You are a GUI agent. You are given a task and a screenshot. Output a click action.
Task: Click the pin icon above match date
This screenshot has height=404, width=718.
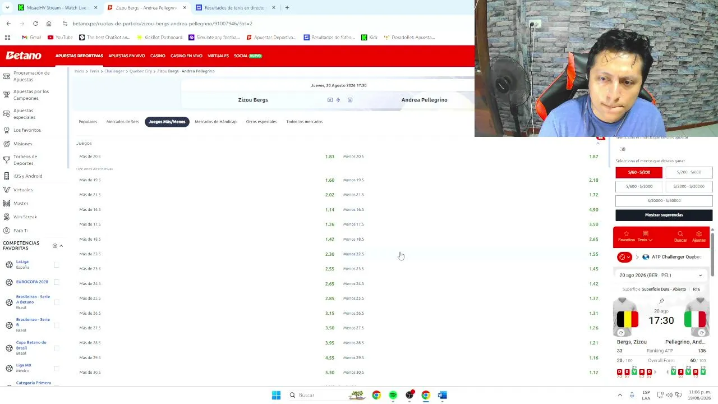pos(662,301)
